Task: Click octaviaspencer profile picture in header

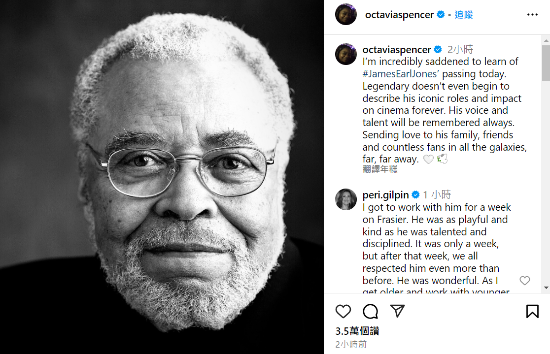Action: pos(346,15)
